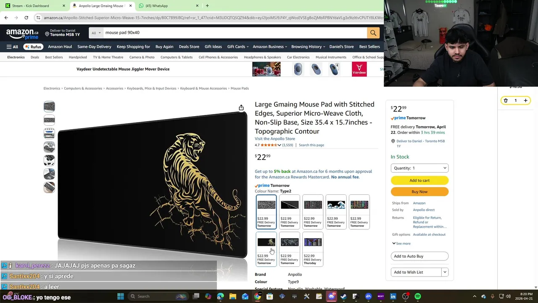Open the Deals Store
The image size is (538, 303).
(189, 47)
